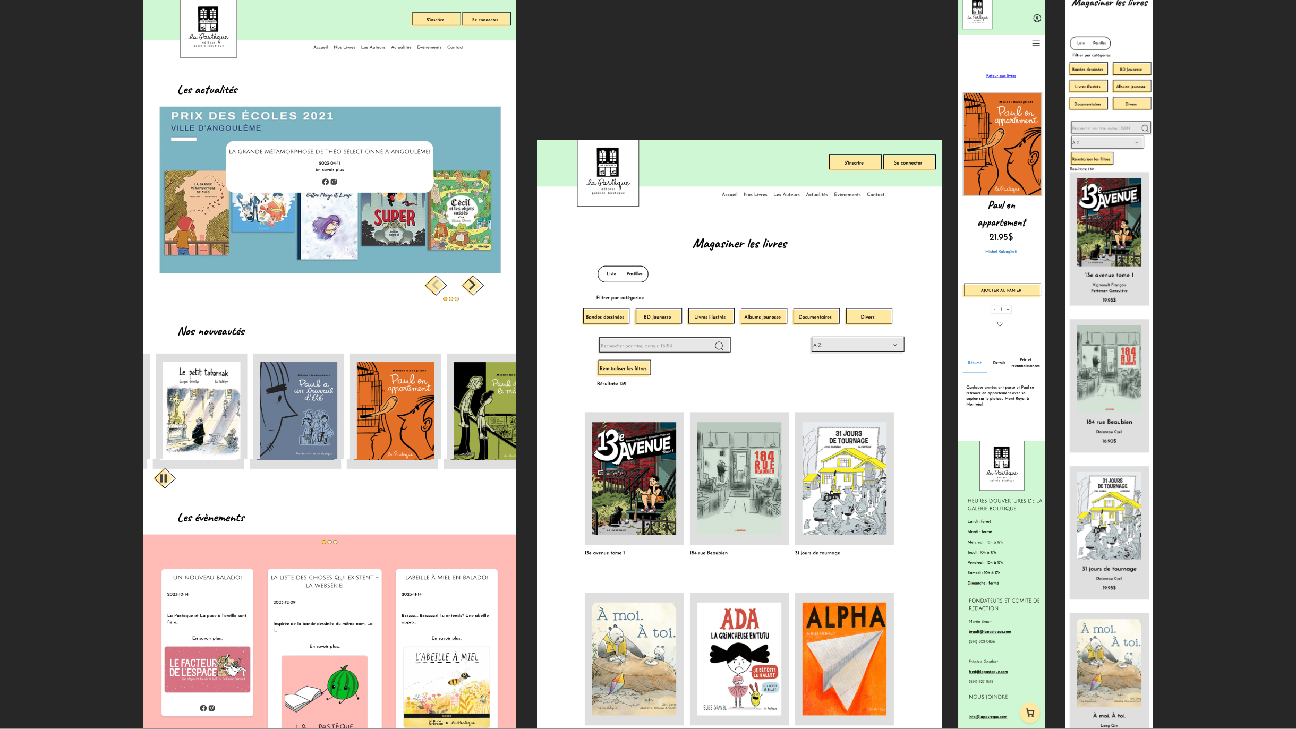Click the Facebook icon in the news banner
1296x729 pixels.
click(326, 182)
